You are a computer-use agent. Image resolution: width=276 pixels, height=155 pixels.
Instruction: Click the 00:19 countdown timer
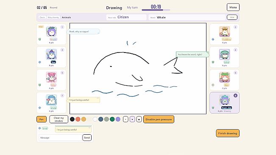tap(156, 7)
